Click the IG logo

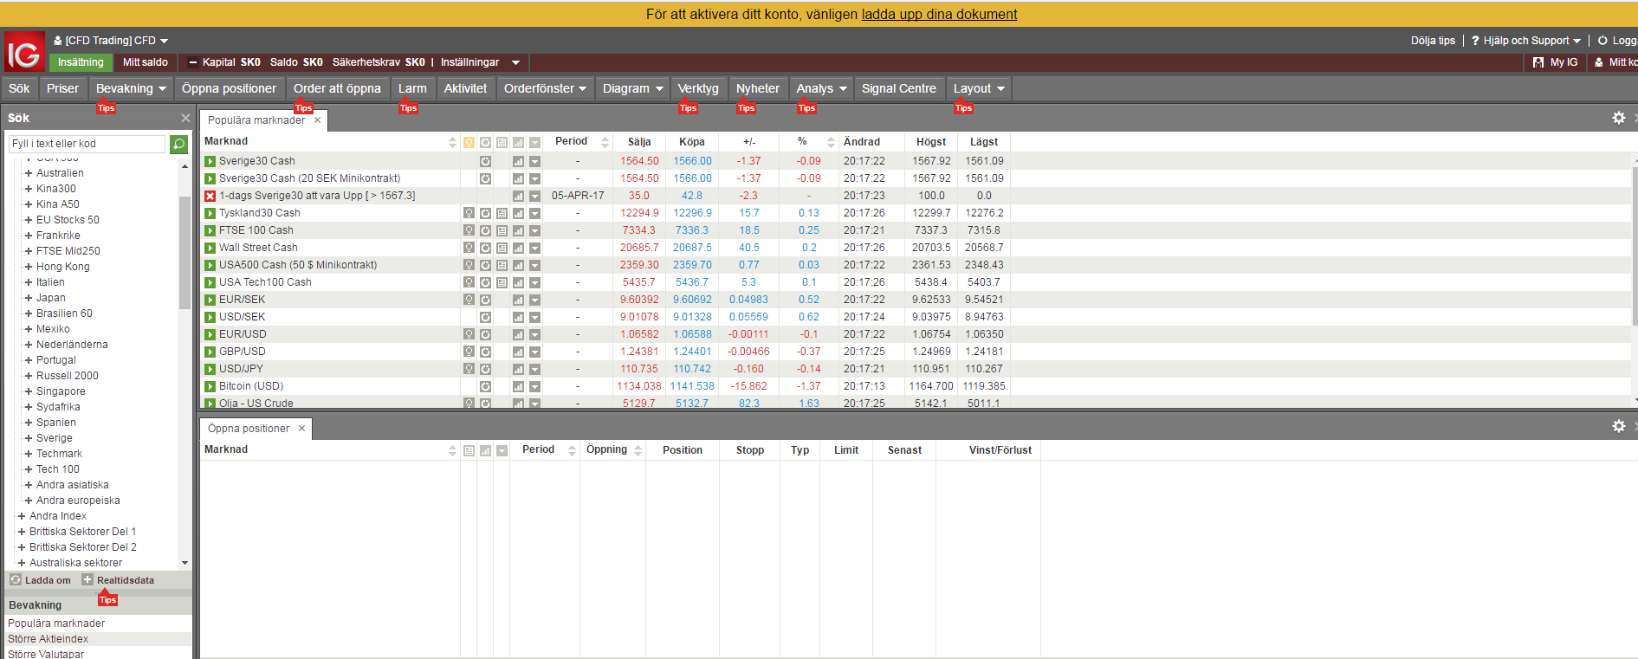(24, 53)
